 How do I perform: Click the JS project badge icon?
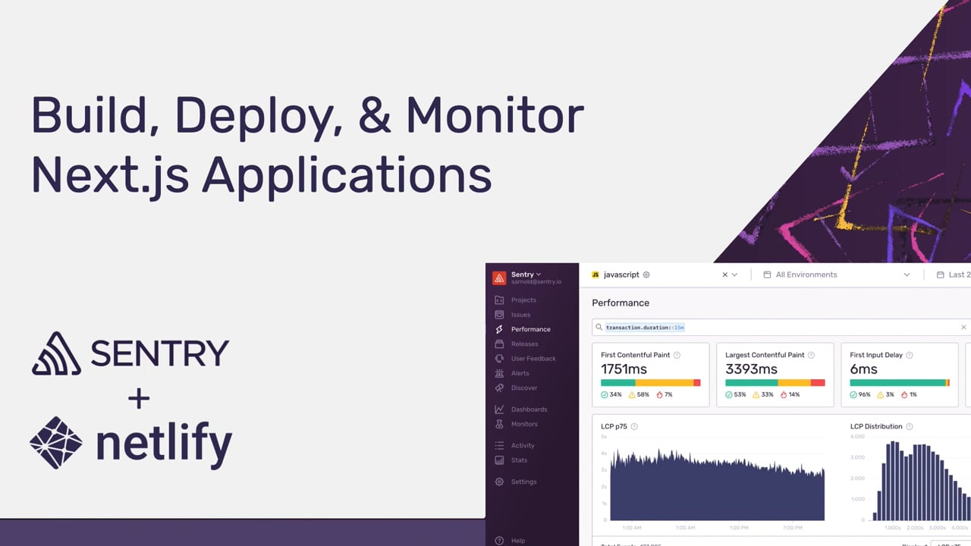[595, 275]
